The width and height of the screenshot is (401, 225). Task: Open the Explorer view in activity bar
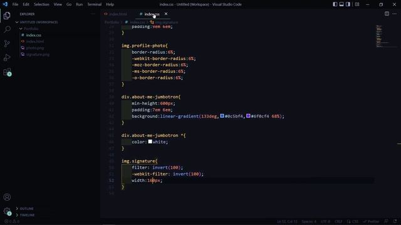(x=7, y=16)
